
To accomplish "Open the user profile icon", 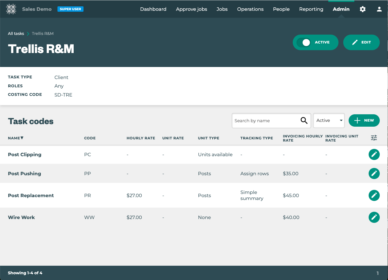I will [x=379, y=9].
